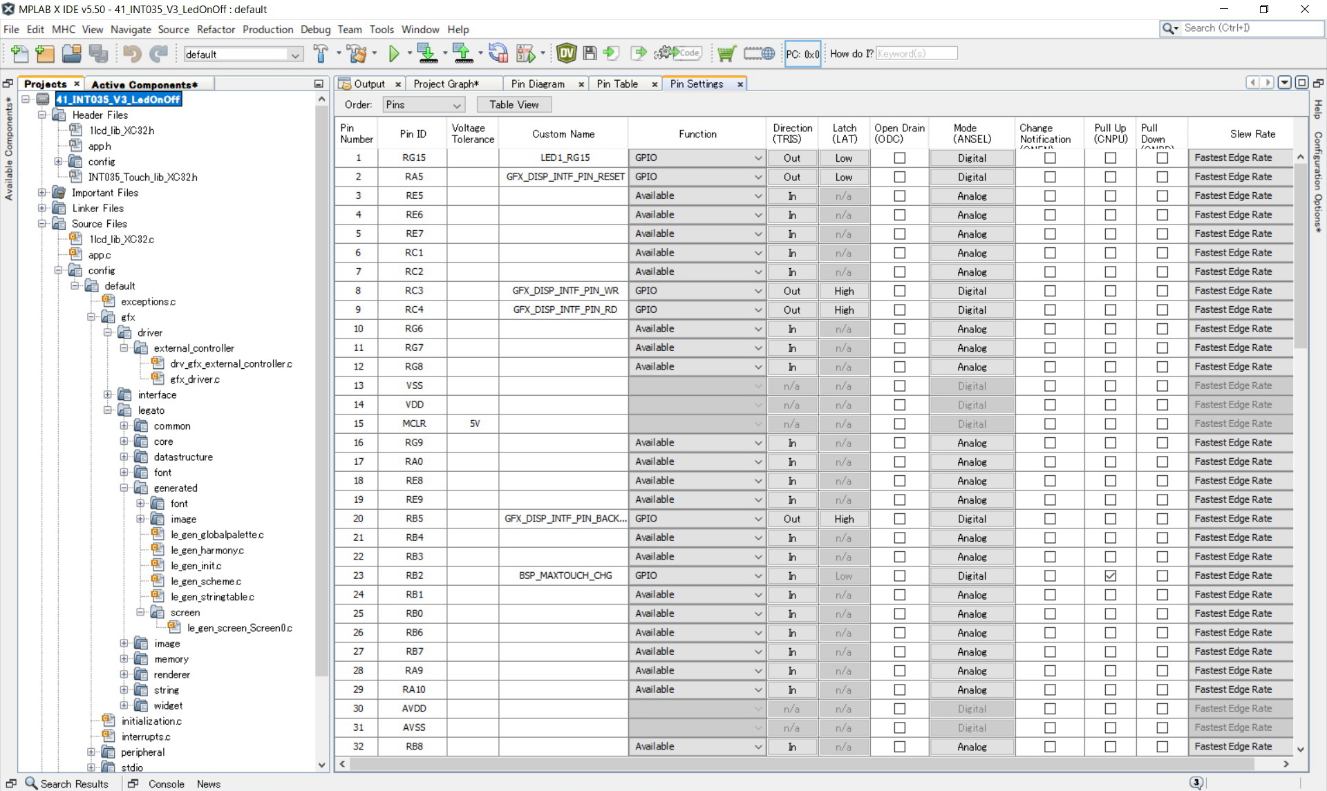Click the Clean and Build icon
The width and height of the screenshot is (1327, 791).
357,53
